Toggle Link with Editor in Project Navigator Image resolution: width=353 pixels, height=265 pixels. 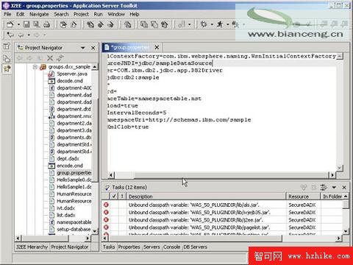60,58
